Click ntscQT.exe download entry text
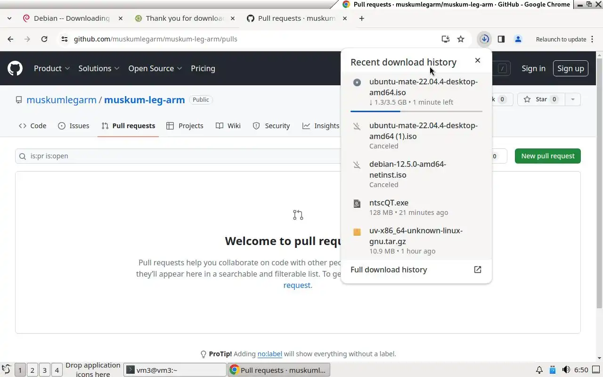 389,203
